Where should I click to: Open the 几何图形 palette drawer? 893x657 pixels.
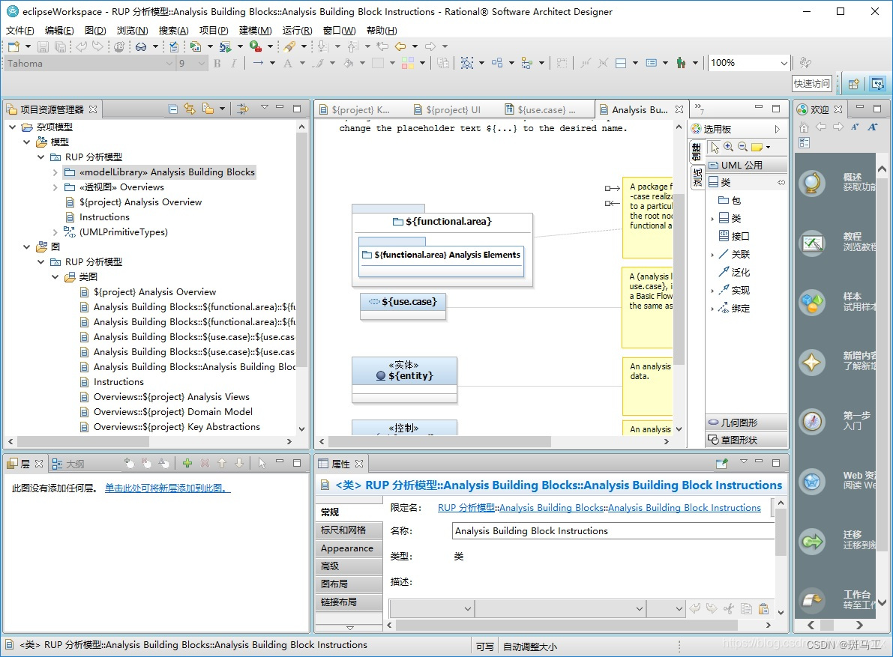(x=747, y=423)
